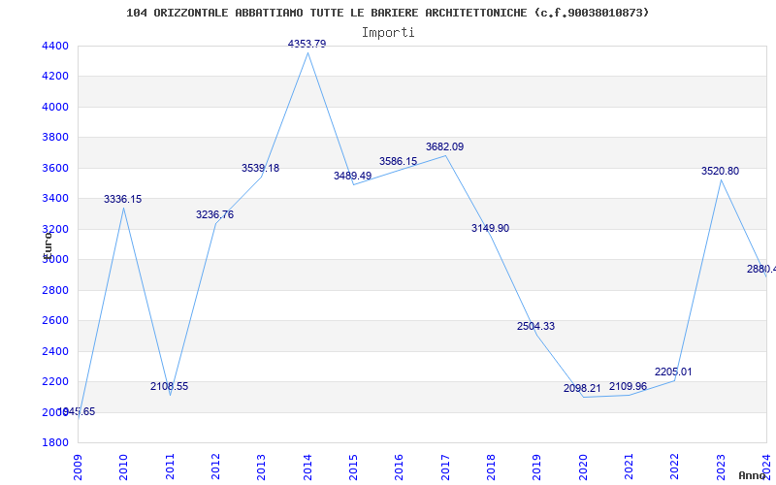Click the data label 2109.96
Image resolution: width=776 pixels, height=485 pixels.
(x=628, y=386)
